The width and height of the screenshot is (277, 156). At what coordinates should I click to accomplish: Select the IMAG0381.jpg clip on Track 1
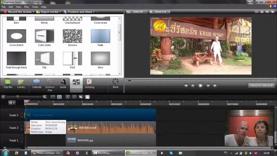(111, 140)
